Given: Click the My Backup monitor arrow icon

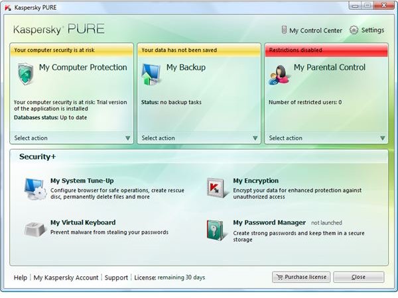Looking at the screenshot, I should [151, 74].
